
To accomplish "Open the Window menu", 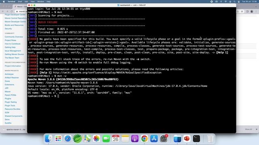I will [x=40, y=2].
